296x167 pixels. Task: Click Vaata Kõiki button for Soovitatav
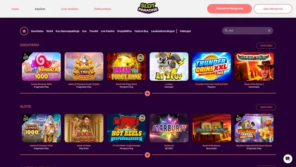[266, 45]
